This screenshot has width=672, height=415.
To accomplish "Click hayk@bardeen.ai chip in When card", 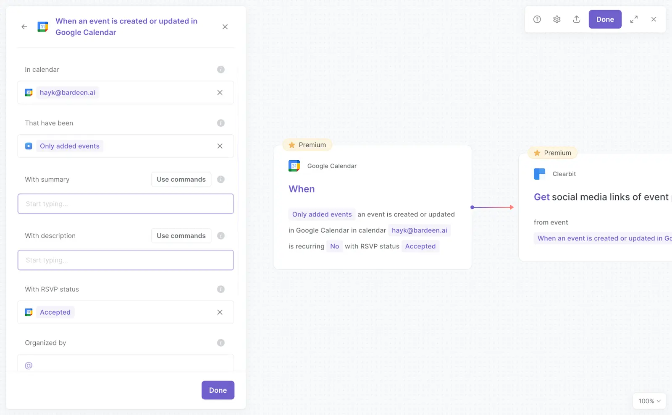I will (419, 230).
